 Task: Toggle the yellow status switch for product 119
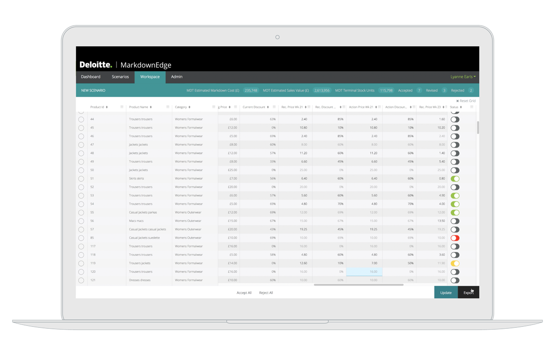click(x=455, y=263)
